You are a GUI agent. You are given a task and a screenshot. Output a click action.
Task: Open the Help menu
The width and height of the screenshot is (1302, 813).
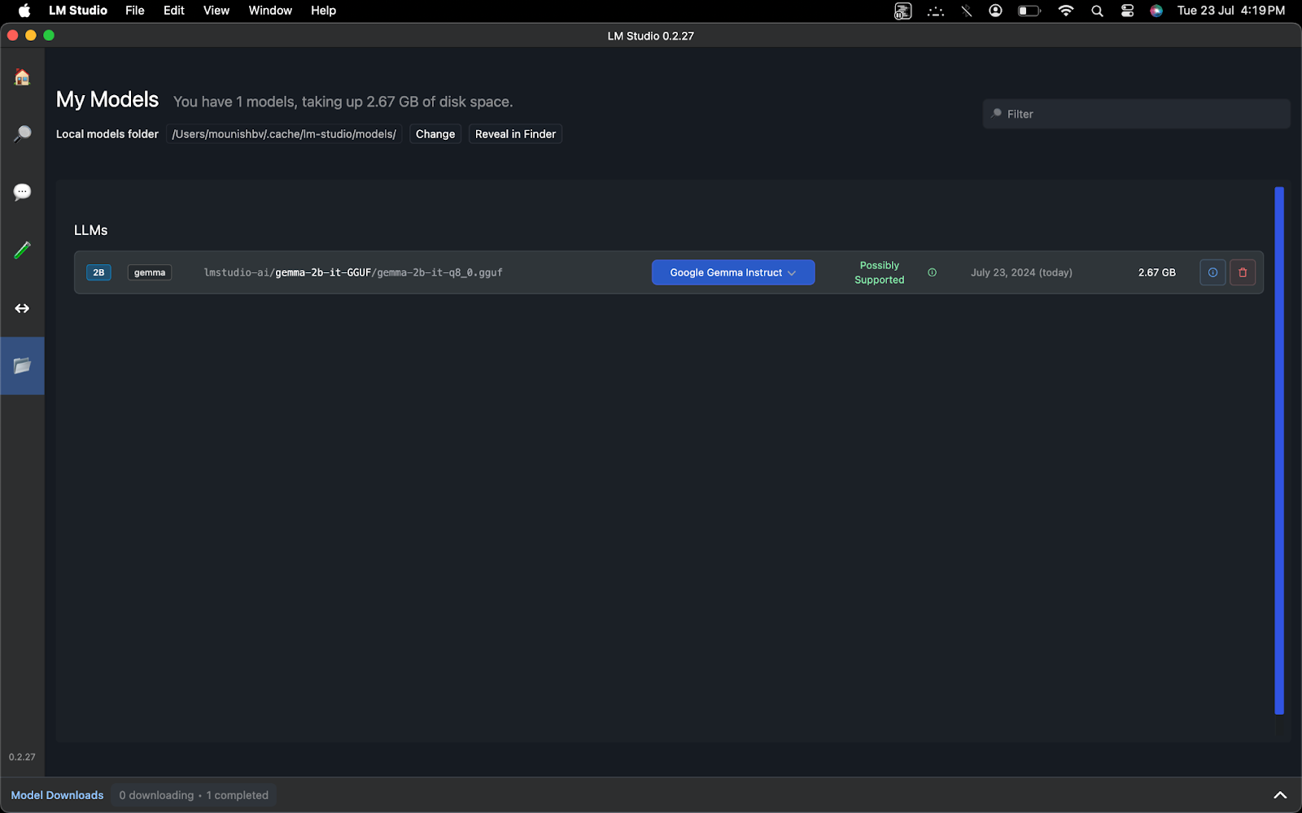pyautogui.click(x=323, y=11)
